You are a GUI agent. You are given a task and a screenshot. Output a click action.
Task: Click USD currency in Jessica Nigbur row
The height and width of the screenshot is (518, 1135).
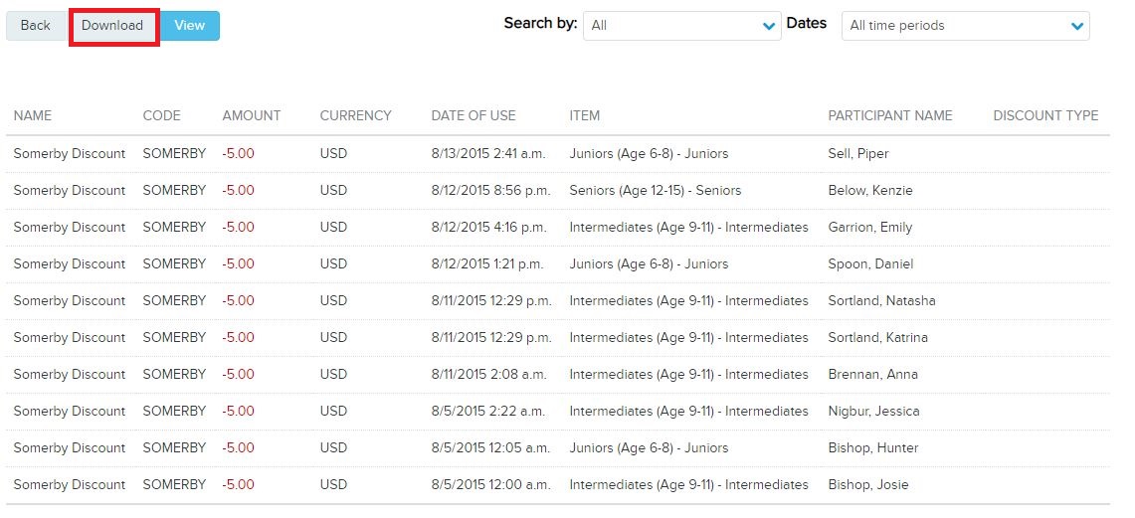[x=333, y=411]
